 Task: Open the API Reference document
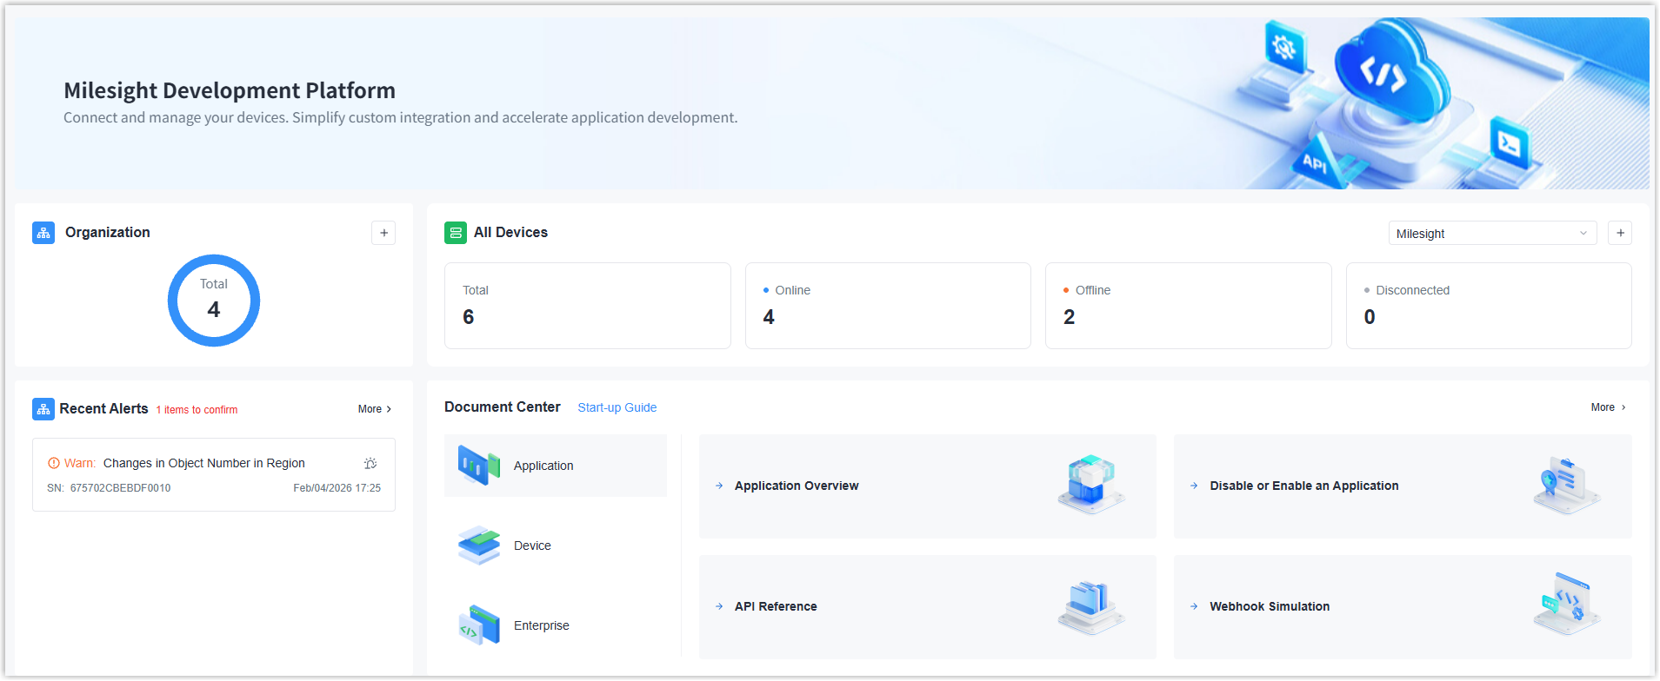pyautogui.click(x=775, y=606)
